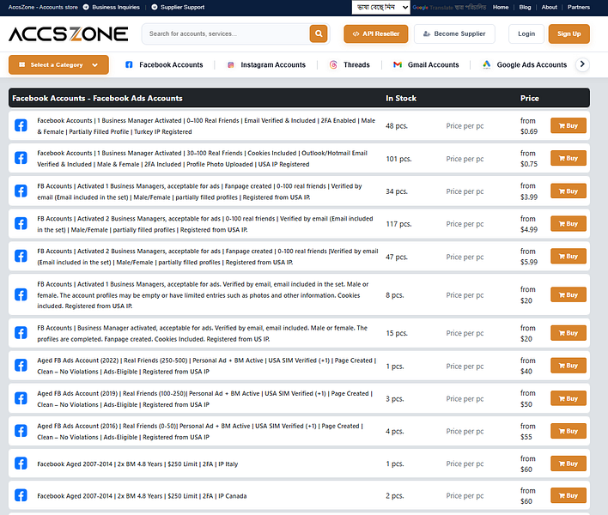
Task: Open the About menu item
Action: [x=550, y=7]
